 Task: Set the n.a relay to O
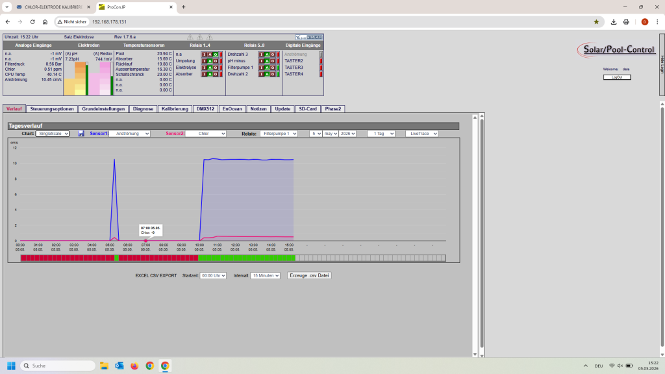coord(216,55)
